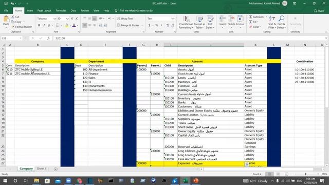The image size is (329, 185).
Task: Click AutoSum
Action: point(257,17)
